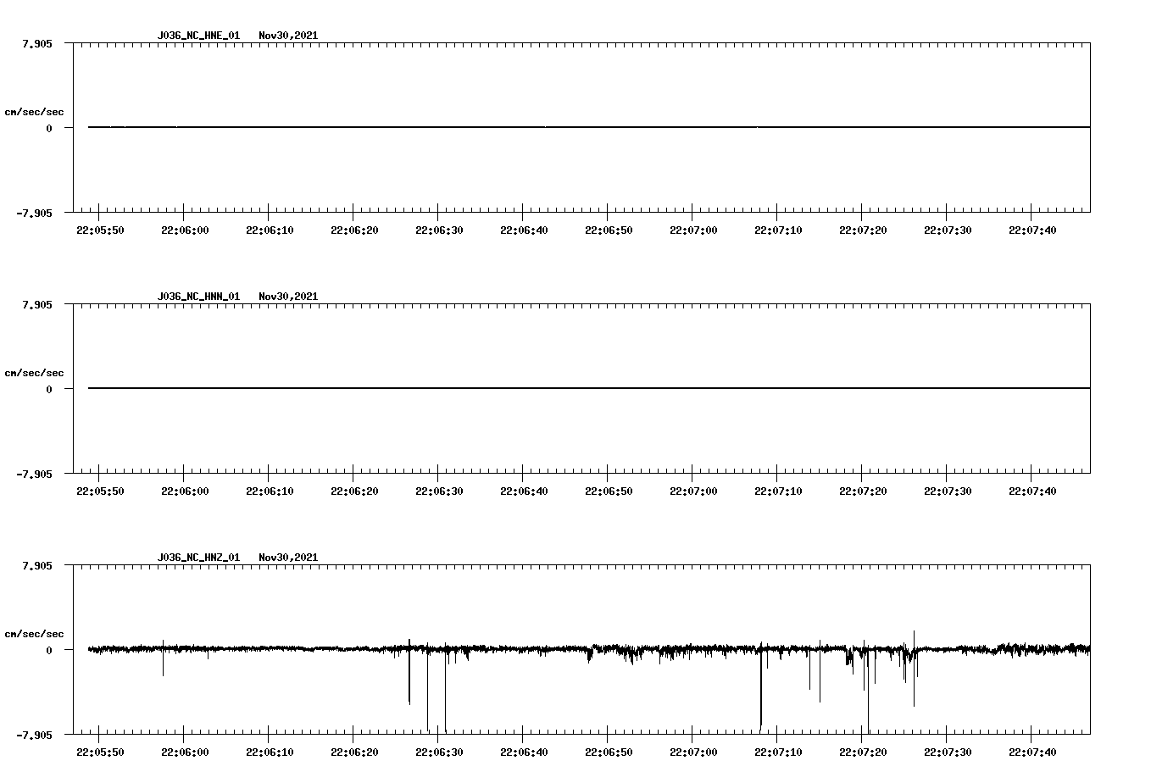
Task: Click the -7.905 lower limit on the HNN plot
Action: (x=33, y=475)
